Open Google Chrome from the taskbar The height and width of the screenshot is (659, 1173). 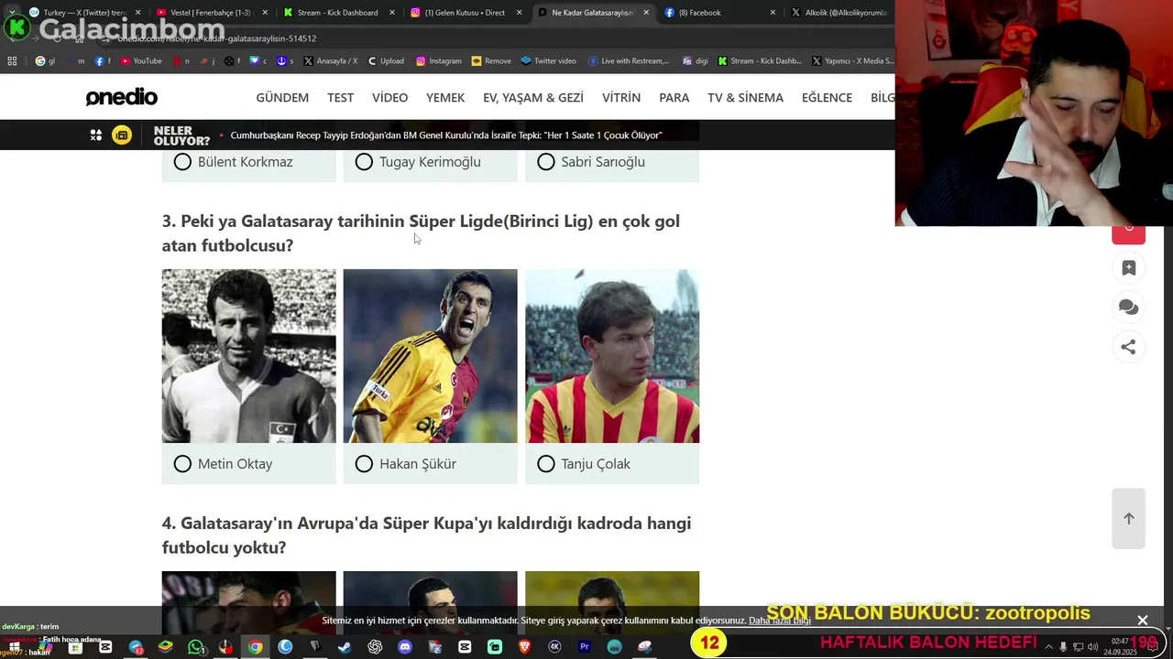pyautogui.click(x=255, y=647)
